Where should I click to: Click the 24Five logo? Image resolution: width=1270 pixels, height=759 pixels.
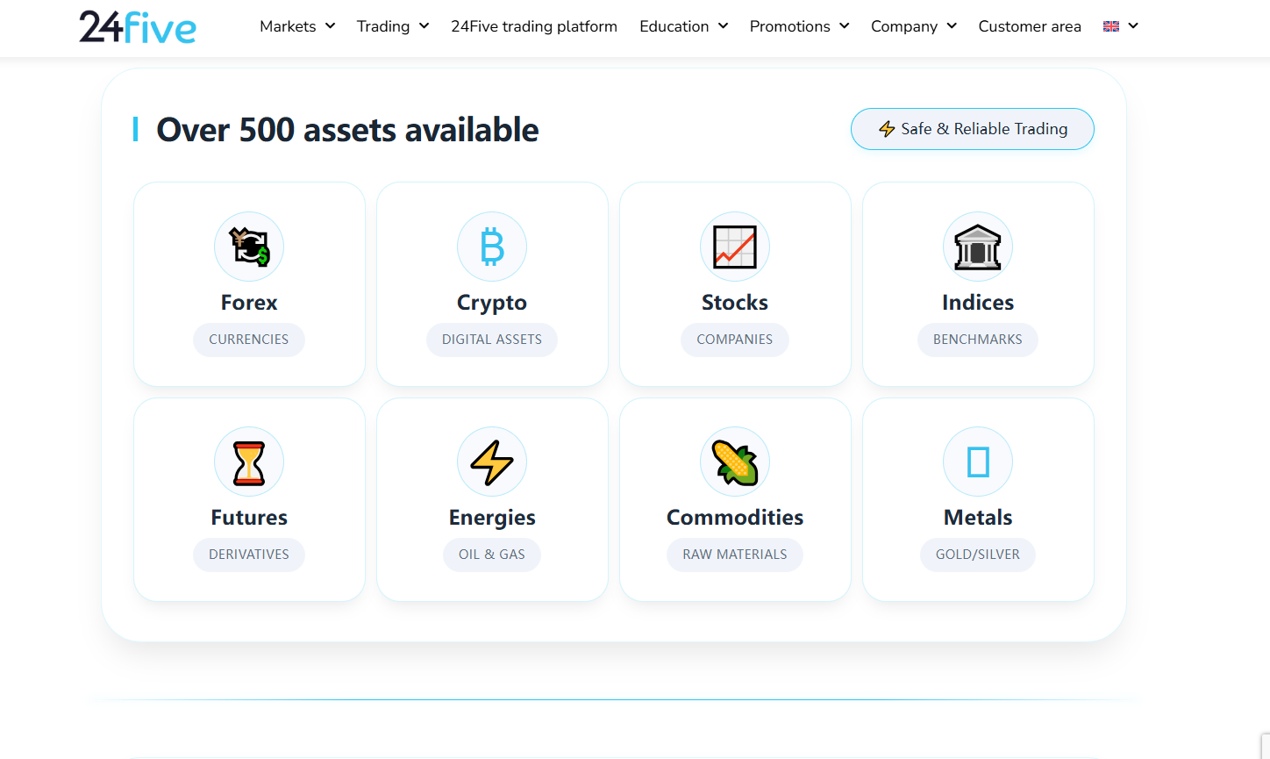(138, 26)
